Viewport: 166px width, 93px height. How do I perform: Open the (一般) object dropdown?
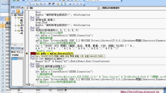[x=99, y=8]
